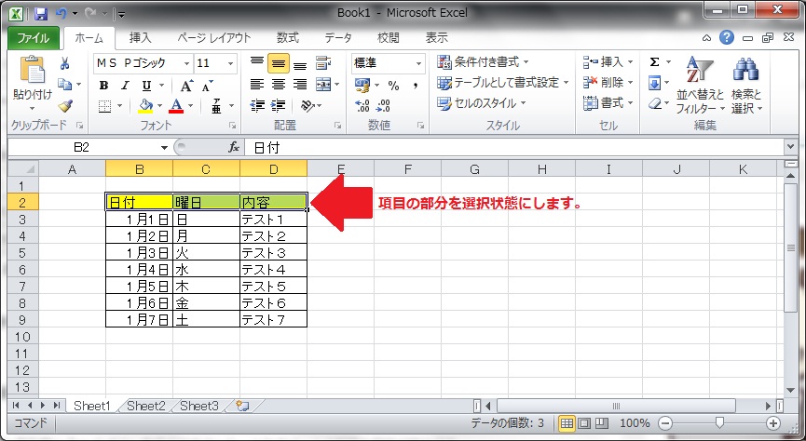806x441 pixels.
Task: Open the ファイル tab
Action: pyautogui.click(x=33, y=38)
